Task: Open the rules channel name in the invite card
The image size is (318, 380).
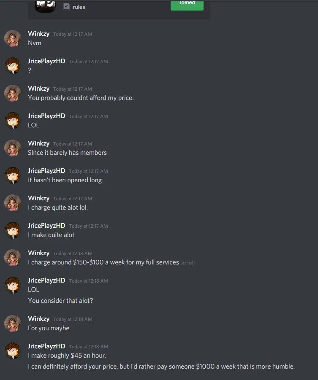Action: tap(79, 7)
